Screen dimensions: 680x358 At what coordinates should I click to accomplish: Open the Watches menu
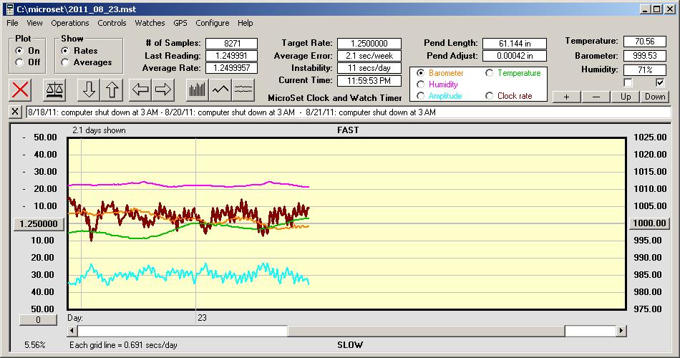pyautogui.click(x=150, y=23)
